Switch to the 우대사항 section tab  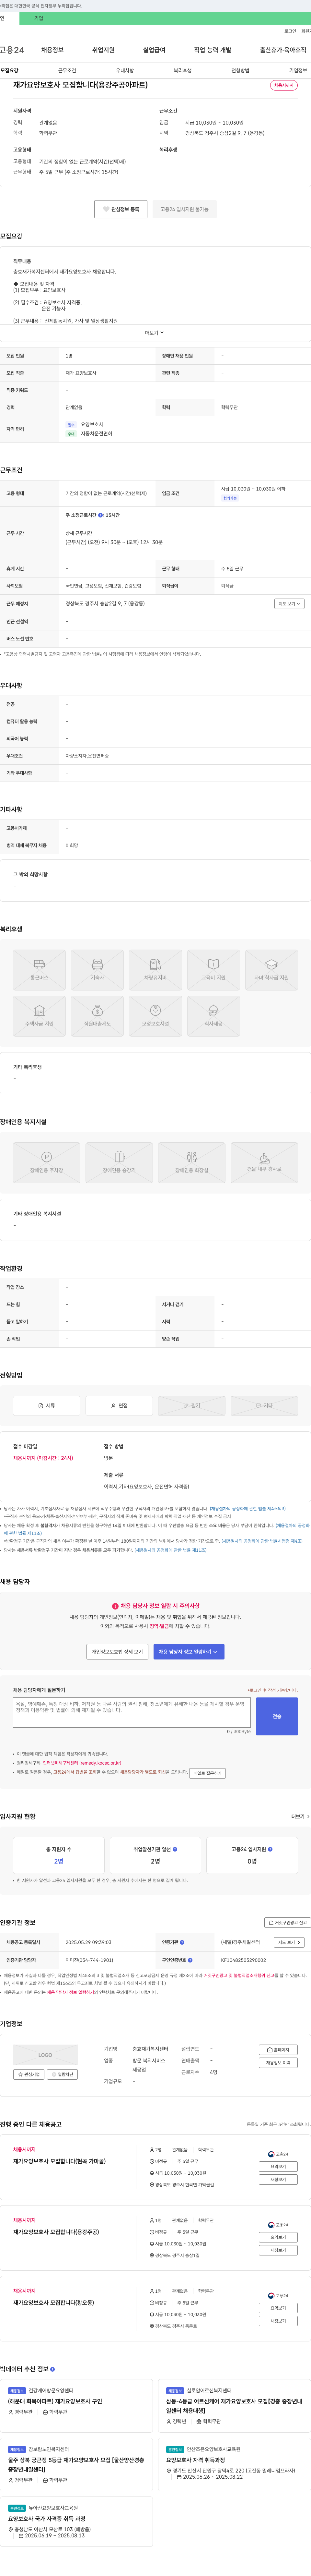pyautogui.click(x=125, y=71)
